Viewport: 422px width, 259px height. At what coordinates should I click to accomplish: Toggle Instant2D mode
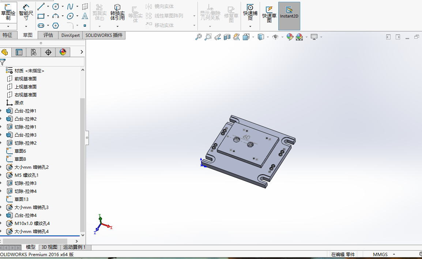click(289, 16)
